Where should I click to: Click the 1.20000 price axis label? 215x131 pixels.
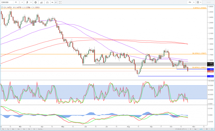pyautogui.click(x=211, y=39)
